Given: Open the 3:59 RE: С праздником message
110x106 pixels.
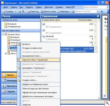Looking at the screenshot, I should [x=68, y=25].
